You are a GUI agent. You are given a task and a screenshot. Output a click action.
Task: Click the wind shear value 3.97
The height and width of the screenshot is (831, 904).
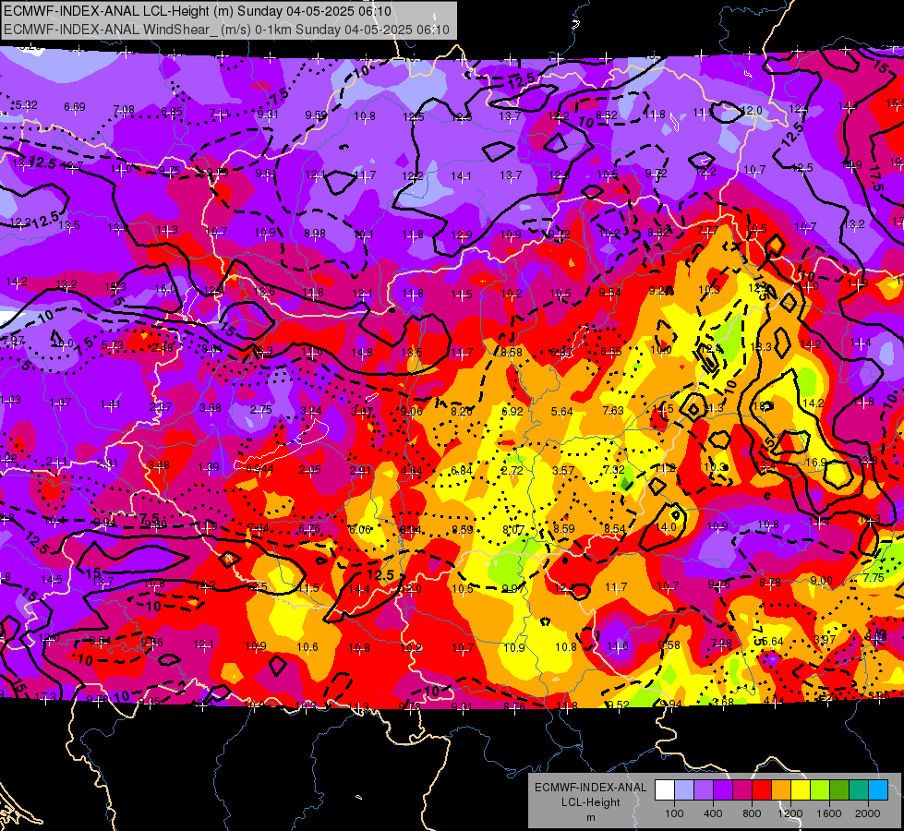click(825, 640)
